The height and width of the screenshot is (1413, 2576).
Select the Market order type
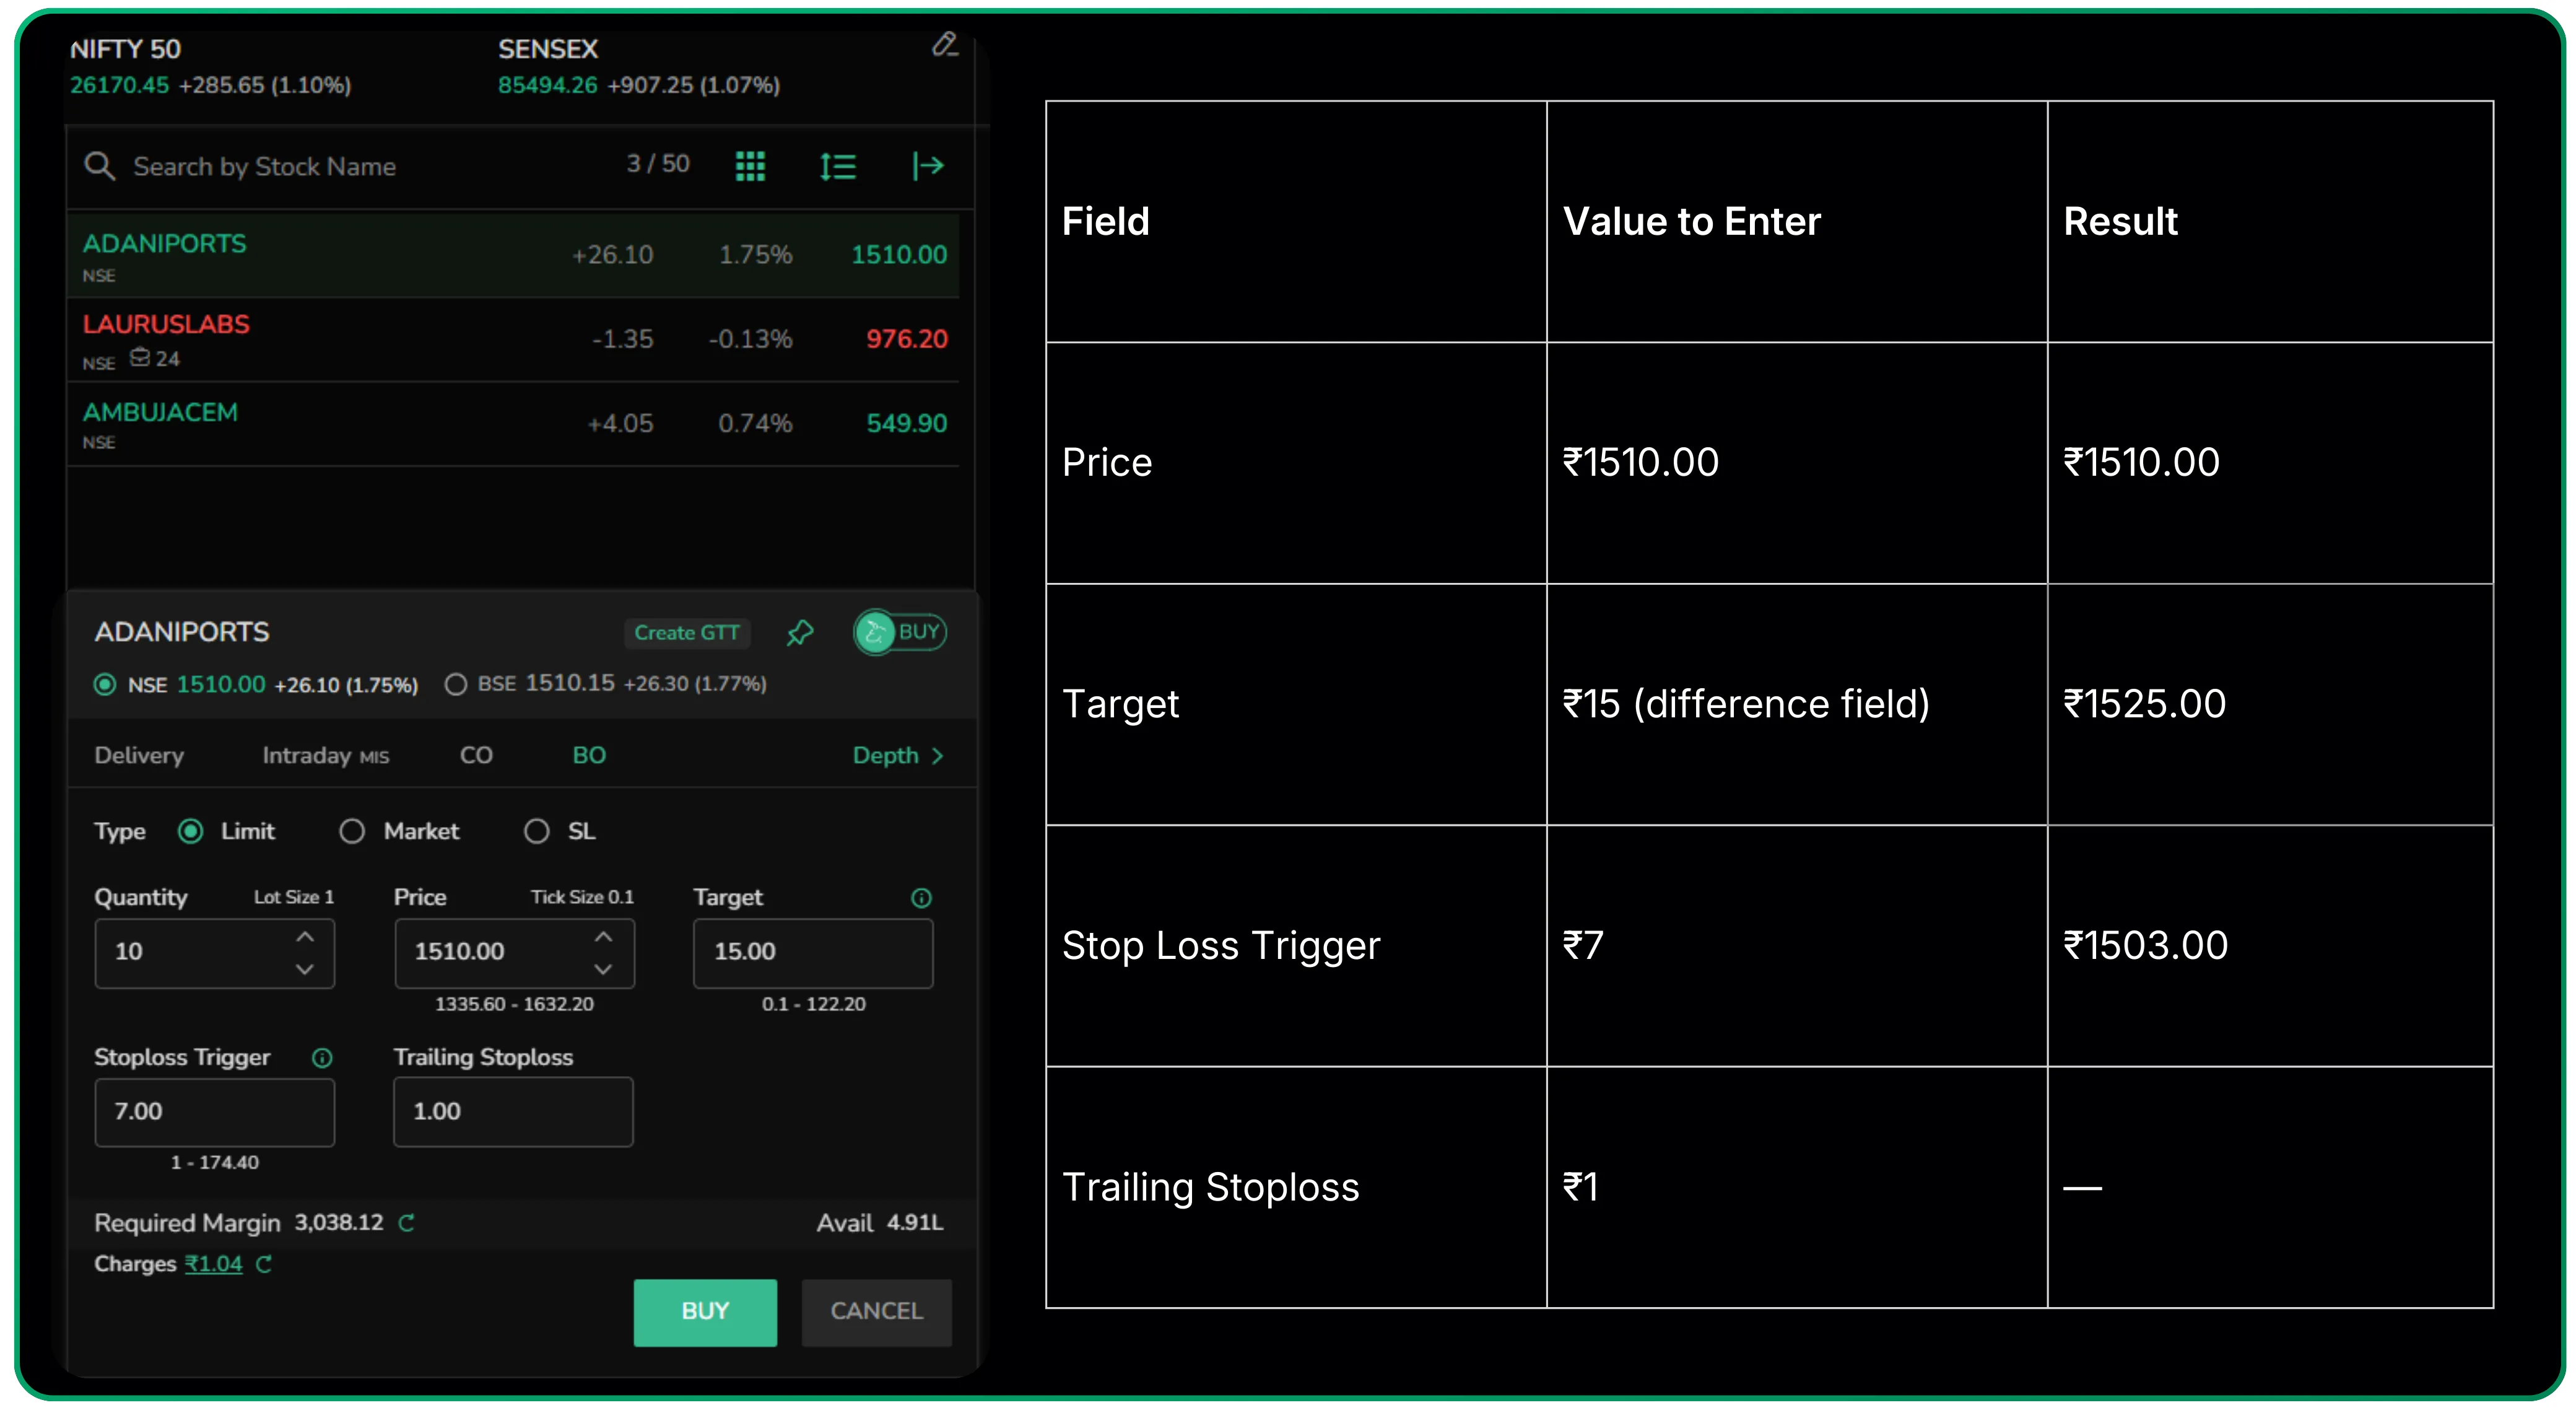352,831
